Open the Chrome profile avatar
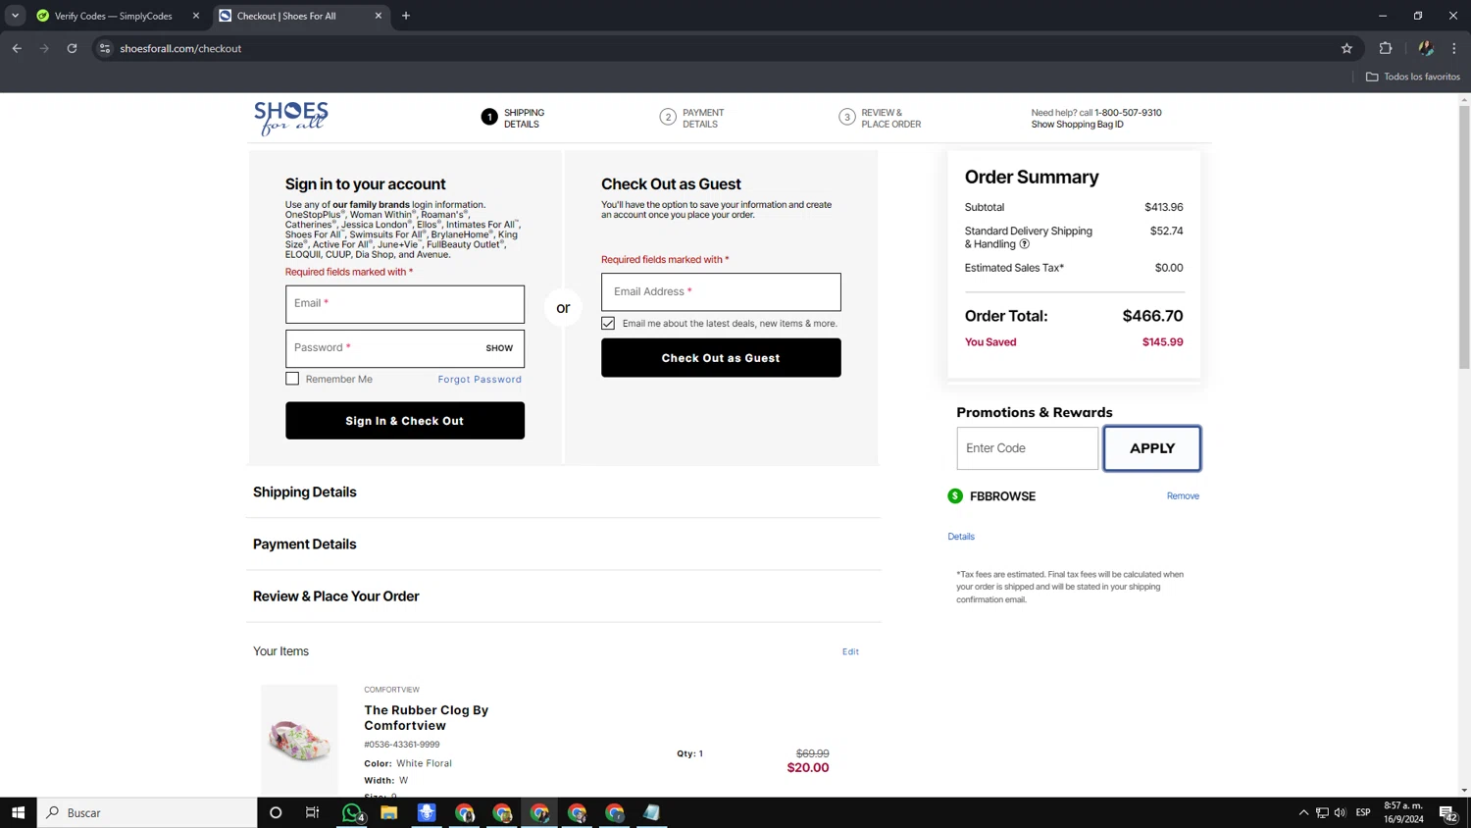The height and width of the screenshot is (828, 1471). pos(1426,48)
